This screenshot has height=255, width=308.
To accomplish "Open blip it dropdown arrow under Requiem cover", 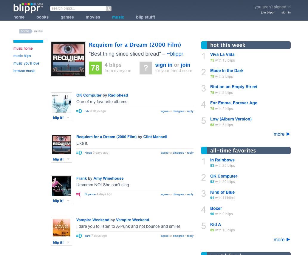I will coord(68,159).
